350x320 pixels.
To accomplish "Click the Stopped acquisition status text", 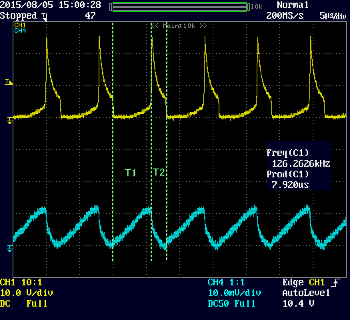I will click(x=19, y=15).
